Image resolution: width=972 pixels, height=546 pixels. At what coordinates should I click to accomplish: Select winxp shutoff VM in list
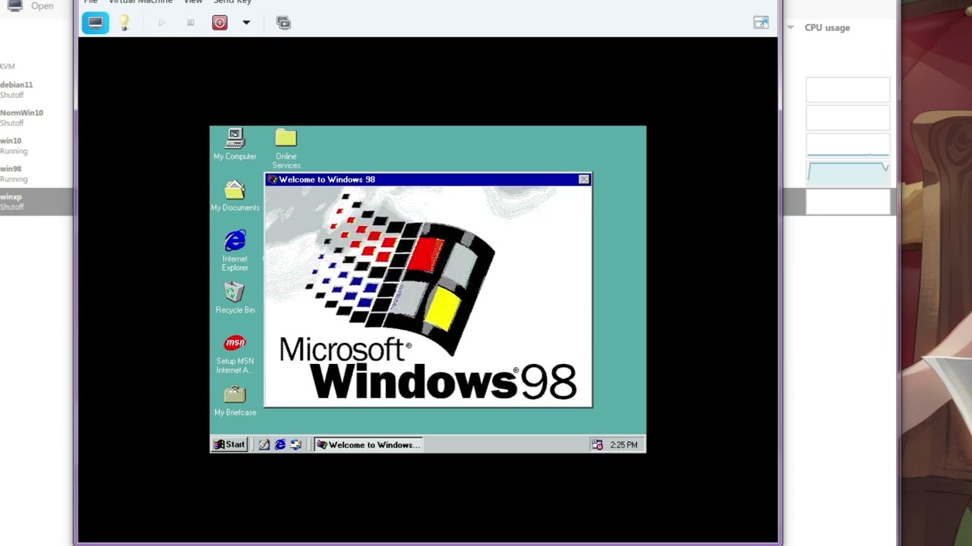pos(36,202)
